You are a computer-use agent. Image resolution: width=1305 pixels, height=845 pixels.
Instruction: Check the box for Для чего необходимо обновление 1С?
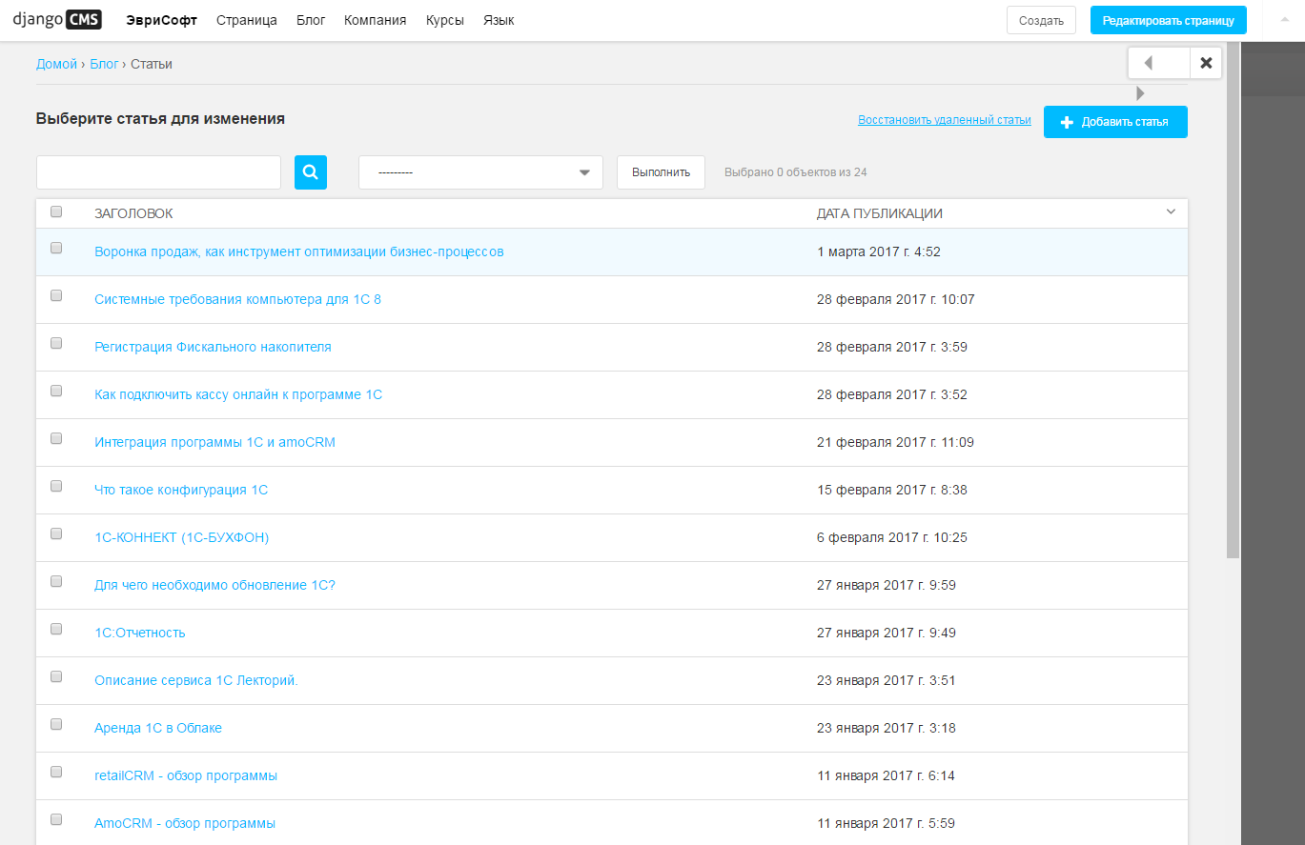(56, 581)
